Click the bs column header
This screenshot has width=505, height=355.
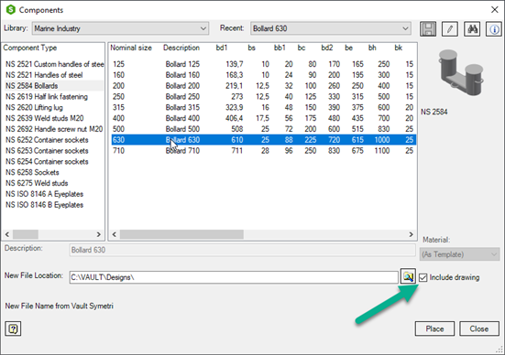coord(251,48)
